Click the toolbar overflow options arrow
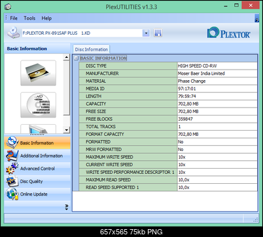This screenshot has width=263, height=237. 257,18
